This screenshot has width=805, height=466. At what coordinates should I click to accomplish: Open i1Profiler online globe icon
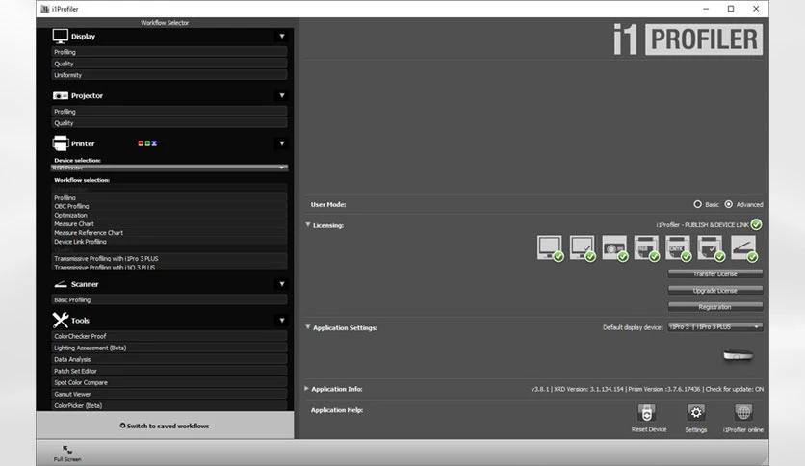point(743,413)
